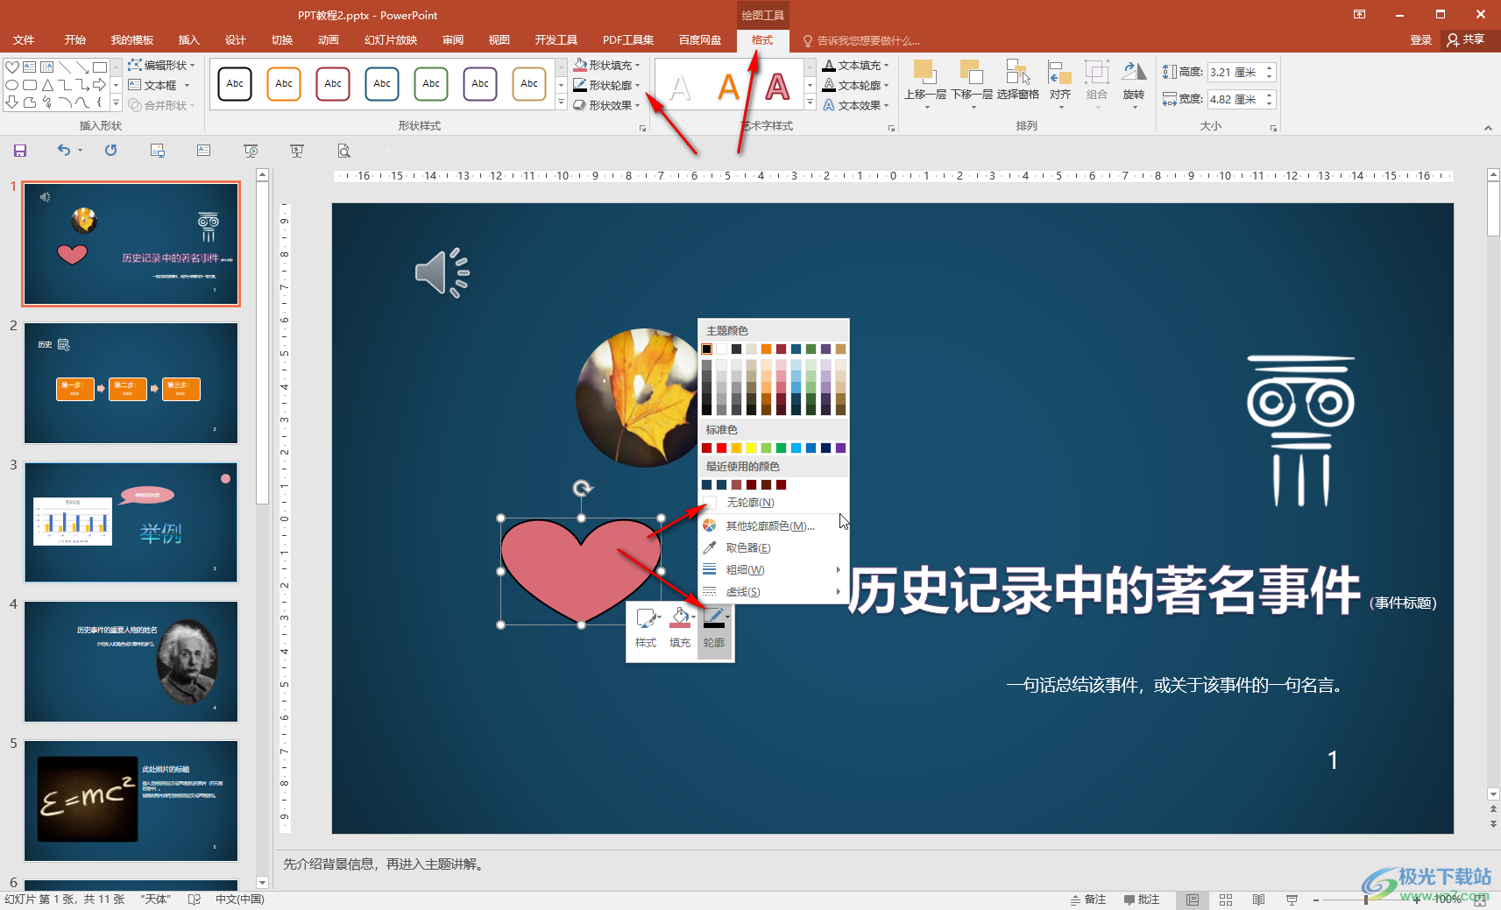
Task: Expand the shape styles gallery more button
Action: point(561,102)
